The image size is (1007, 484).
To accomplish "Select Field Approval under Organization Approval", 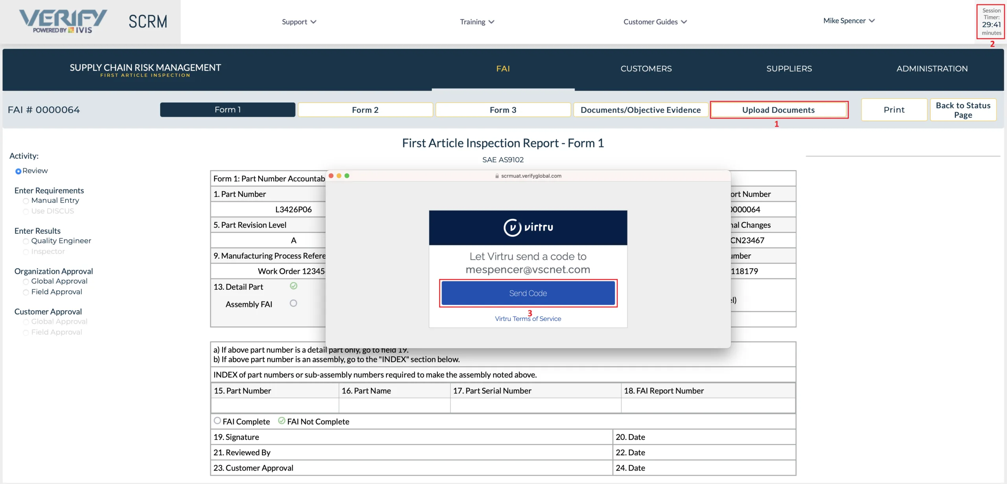I will click(26, 292).
